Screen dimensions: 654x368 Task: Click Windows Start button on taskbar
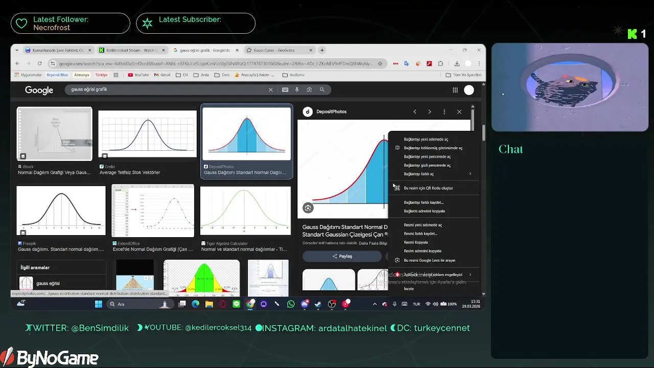click(99, 304)
